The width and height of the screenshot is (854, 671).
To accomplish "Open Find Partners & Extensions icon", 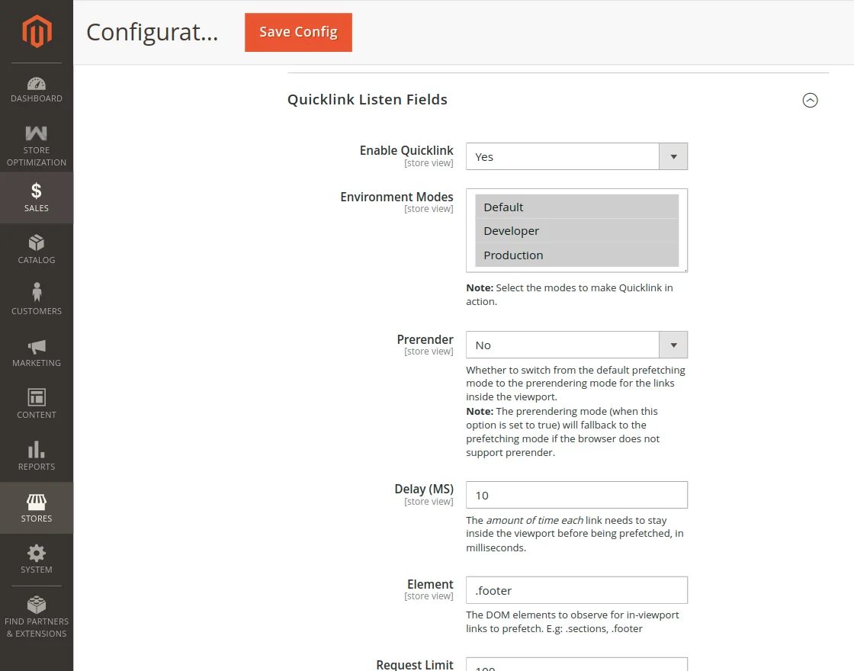I will pyautogui.click(x=37, y=605).
